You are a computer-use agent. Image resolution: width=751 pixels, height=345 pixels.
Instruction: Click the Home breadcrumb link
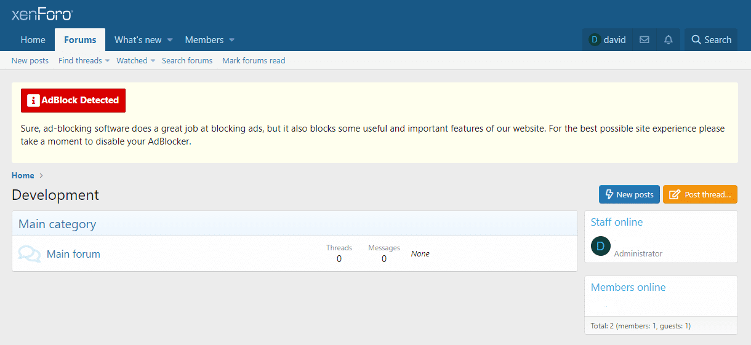(23, 175)
